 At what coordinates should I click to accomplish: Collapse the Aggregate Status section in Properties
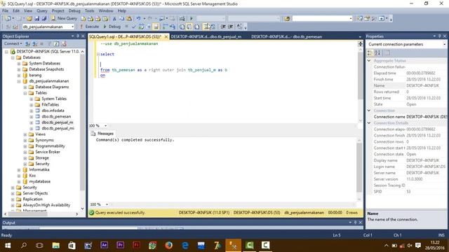[369, 61]
